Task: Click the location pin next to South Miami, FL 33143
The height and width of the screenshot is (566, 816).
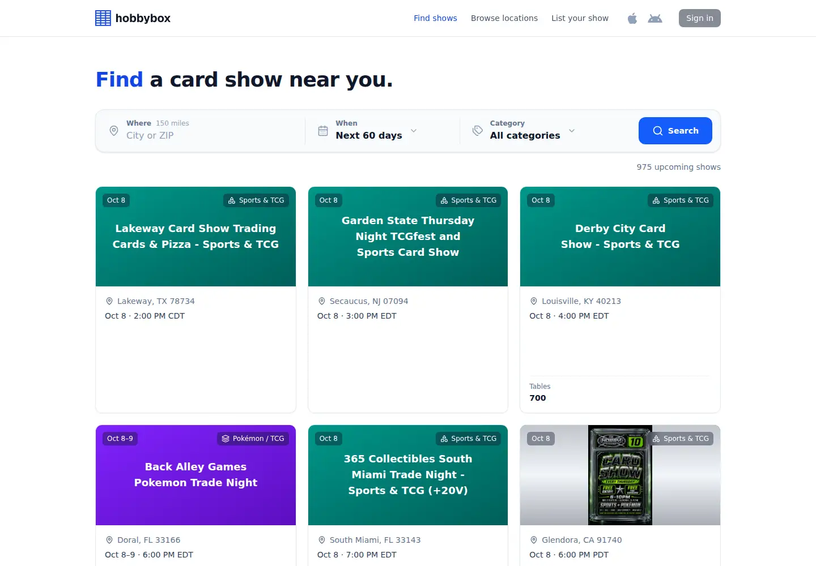Action: pos(322,540)
